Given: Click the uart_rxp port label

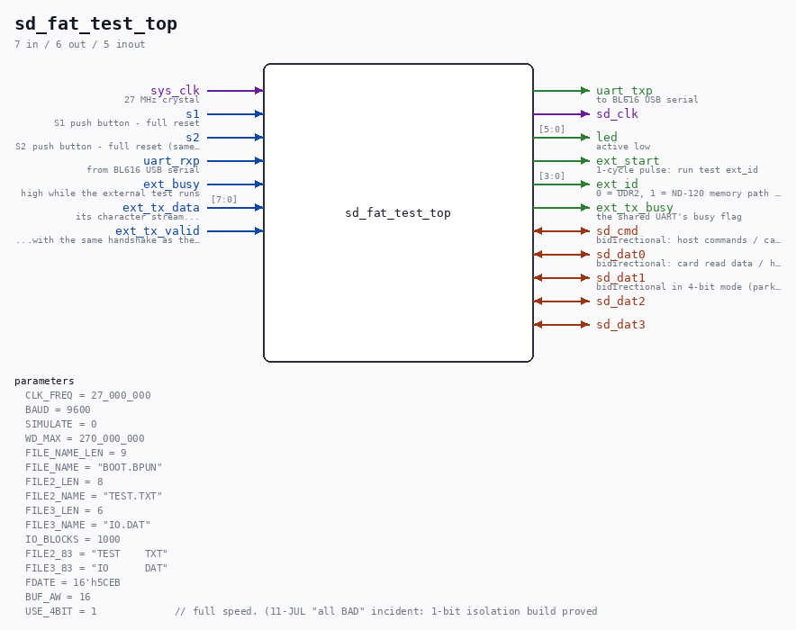Looking at the screenshot, I should point(172,160).
